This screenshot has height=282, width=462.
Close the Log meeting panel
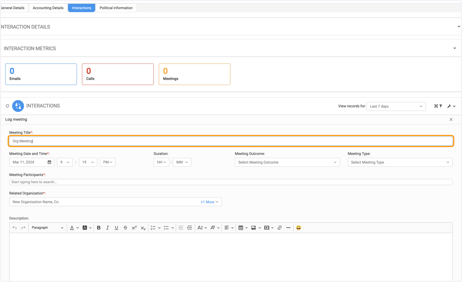pos(451,120)
